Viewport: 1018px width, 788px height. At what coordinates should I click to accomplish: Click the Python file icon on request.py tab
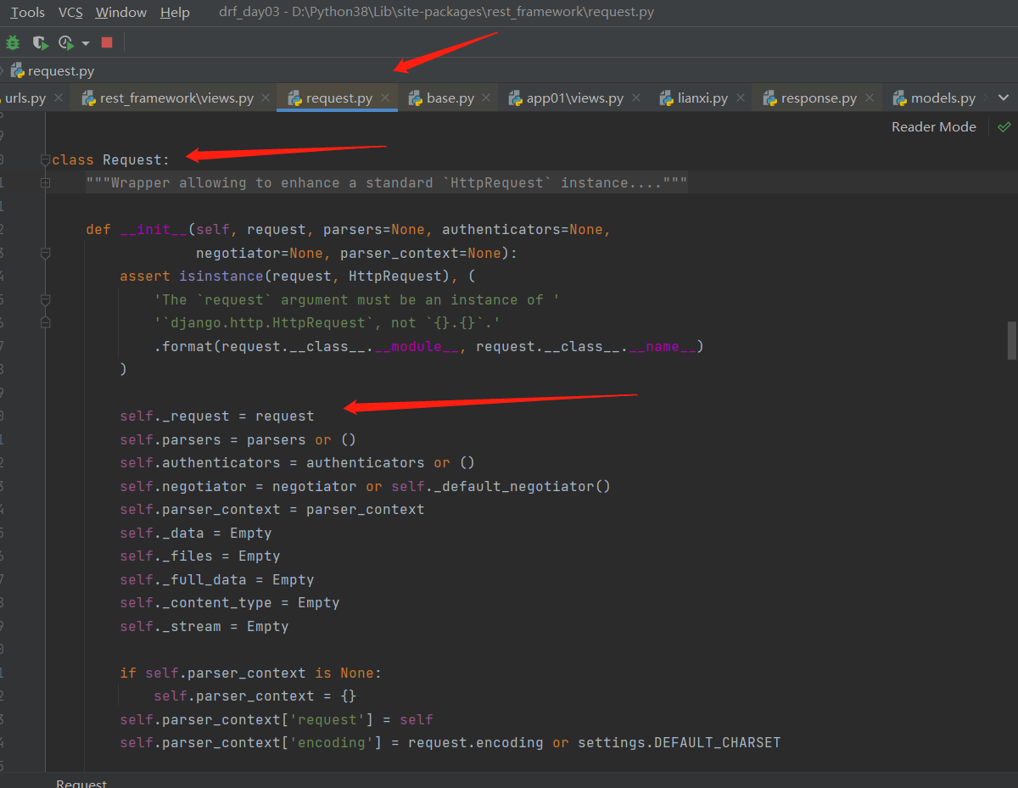pos(294,98)
